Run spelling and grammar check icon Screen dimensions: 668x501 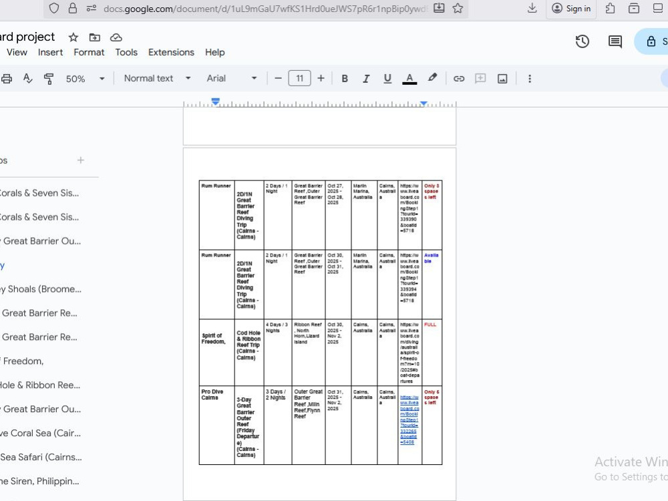click(x=27, y=78)
